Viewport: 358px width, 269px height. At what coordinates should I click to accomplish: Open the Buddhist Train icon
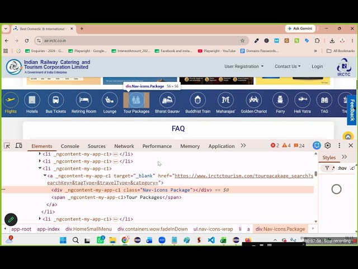197,100
